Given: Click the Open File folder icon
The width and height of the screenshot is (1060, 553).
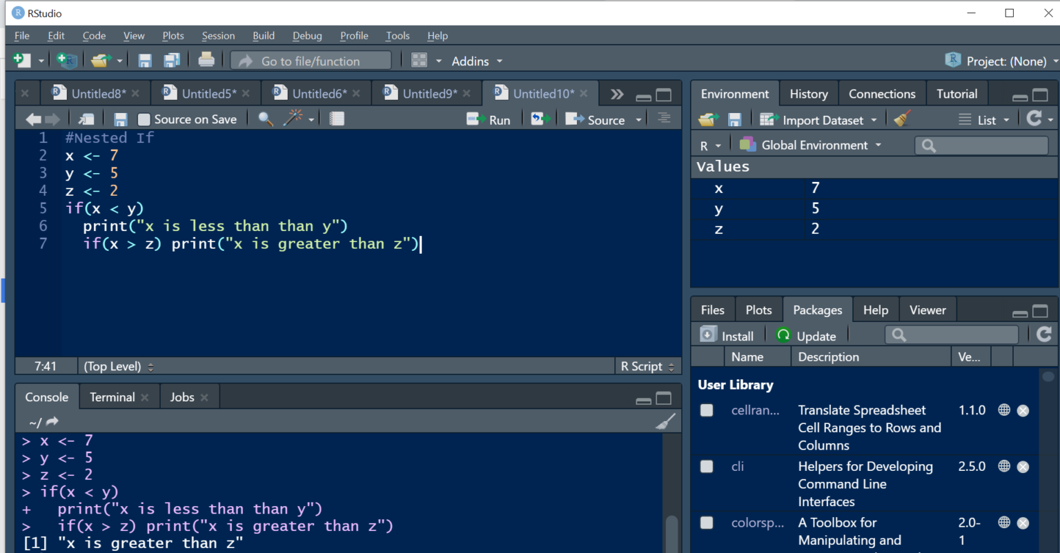Looking at the screenshot, I should [101, 61].
